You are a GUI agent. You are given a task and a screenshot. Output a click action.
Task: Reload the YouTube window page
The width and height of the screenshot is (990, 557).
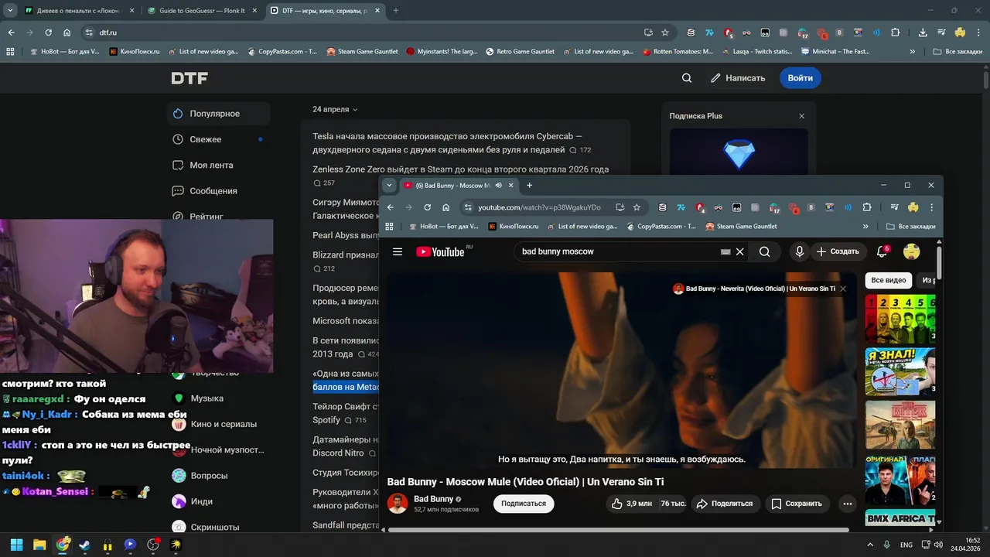pyautogui.click(x=427, y=207)
